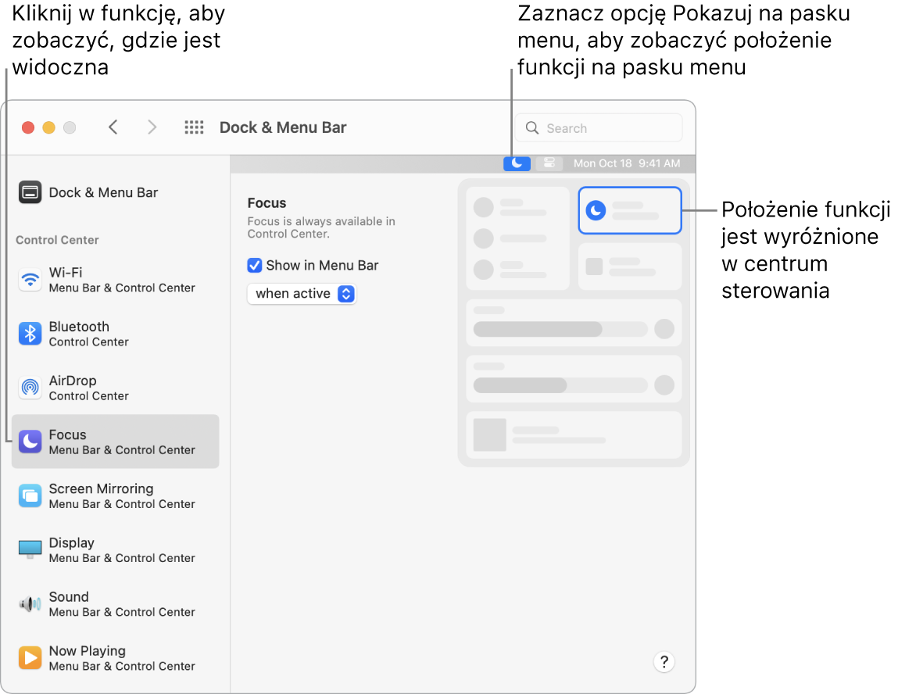
Task: Go forward with the right chevron
Action: coord(152,127)
